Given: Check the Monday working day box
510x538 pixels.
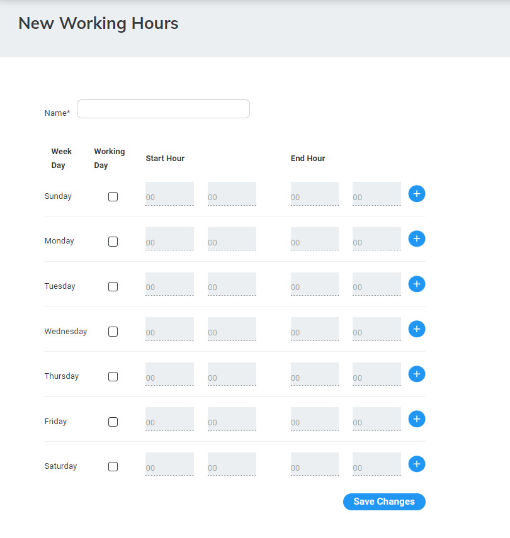Looking at the screenshot, I should coord(113,241).
